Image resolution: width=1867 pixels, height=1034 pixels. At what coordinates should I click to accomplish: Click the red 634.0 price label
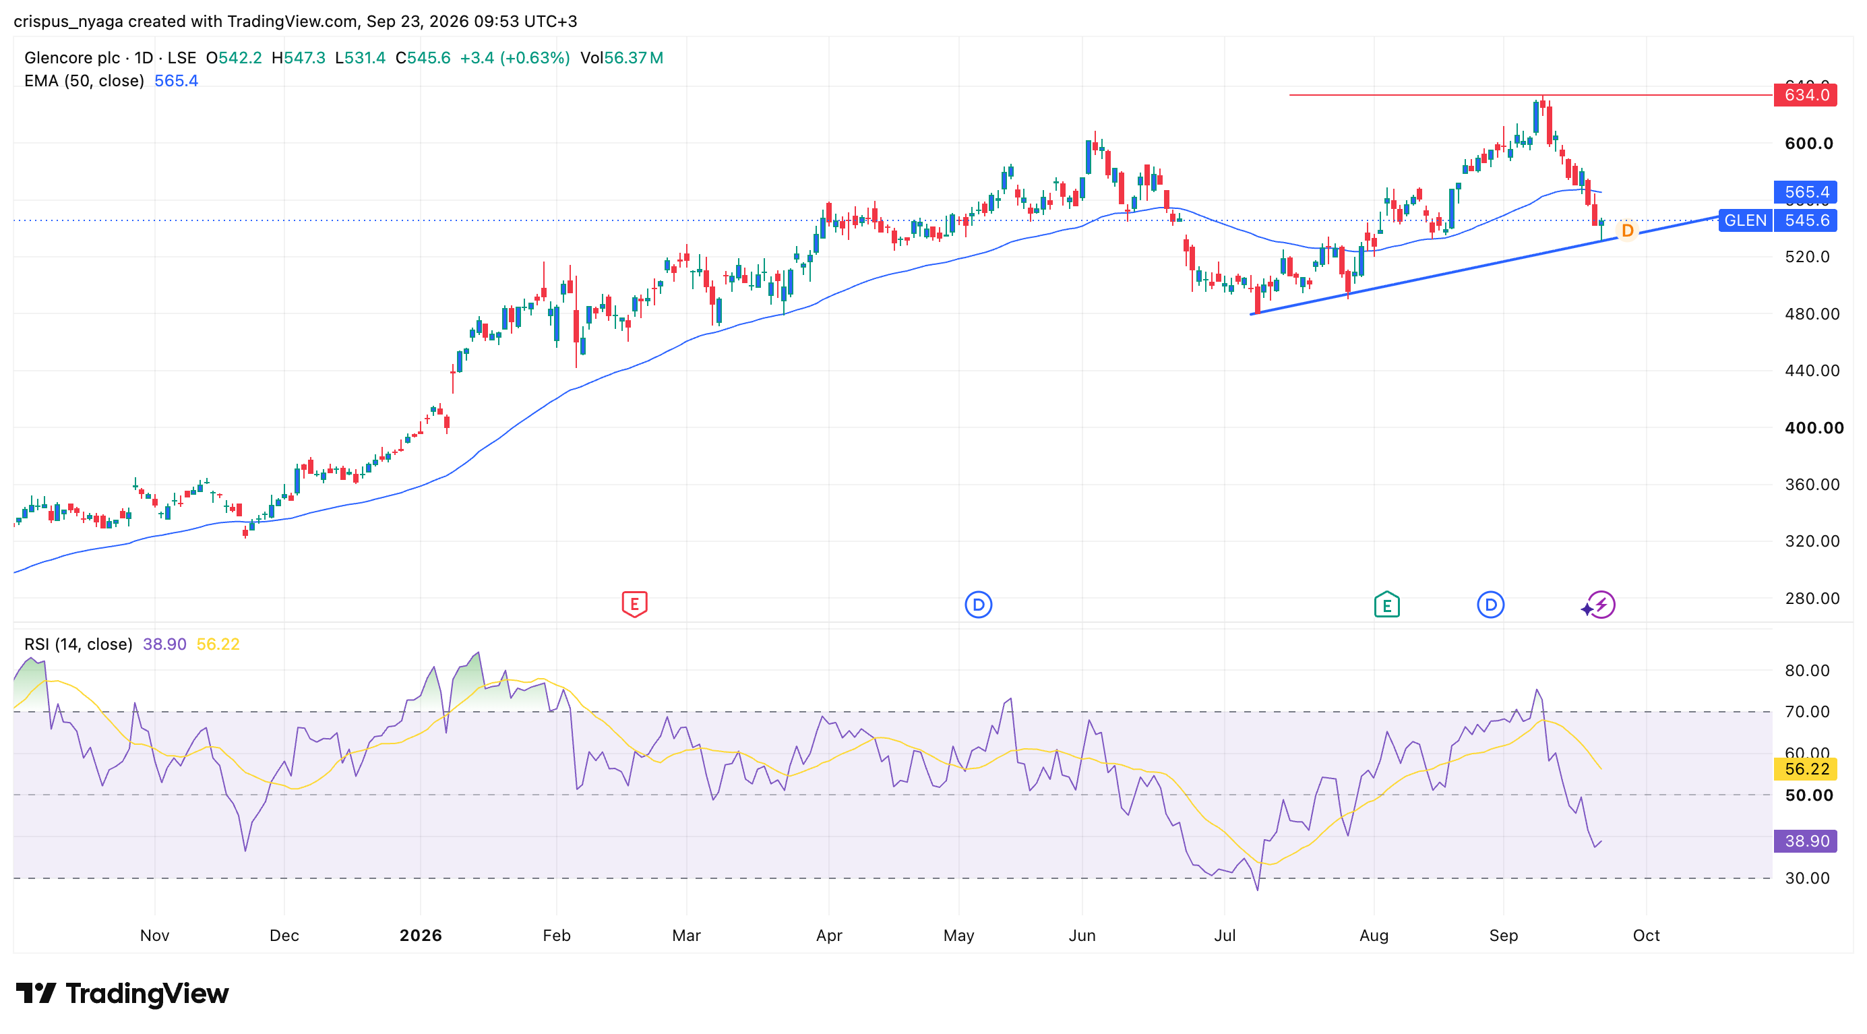[x=1805, y=95]
